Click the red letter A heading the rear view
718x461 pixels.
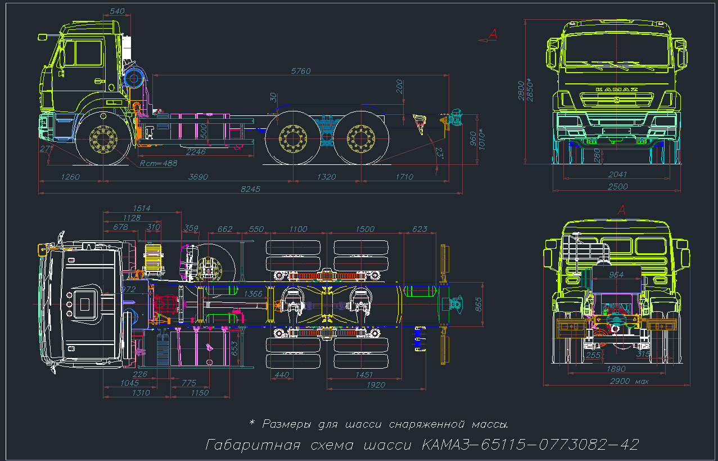coord(622,210)
